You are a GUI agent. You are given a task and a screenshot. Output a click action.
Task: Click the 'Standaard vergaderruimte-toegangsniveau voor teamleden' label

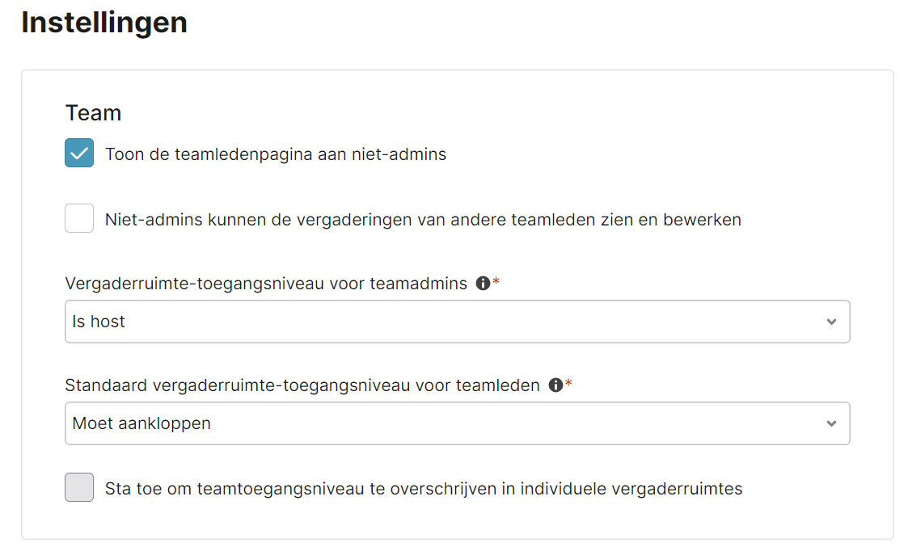click(x=302, y=385)
